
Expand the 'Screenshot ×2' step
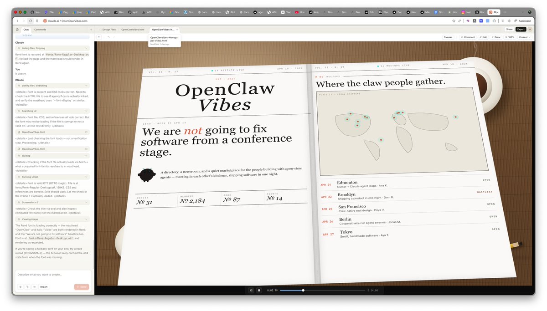pos(52,202)
